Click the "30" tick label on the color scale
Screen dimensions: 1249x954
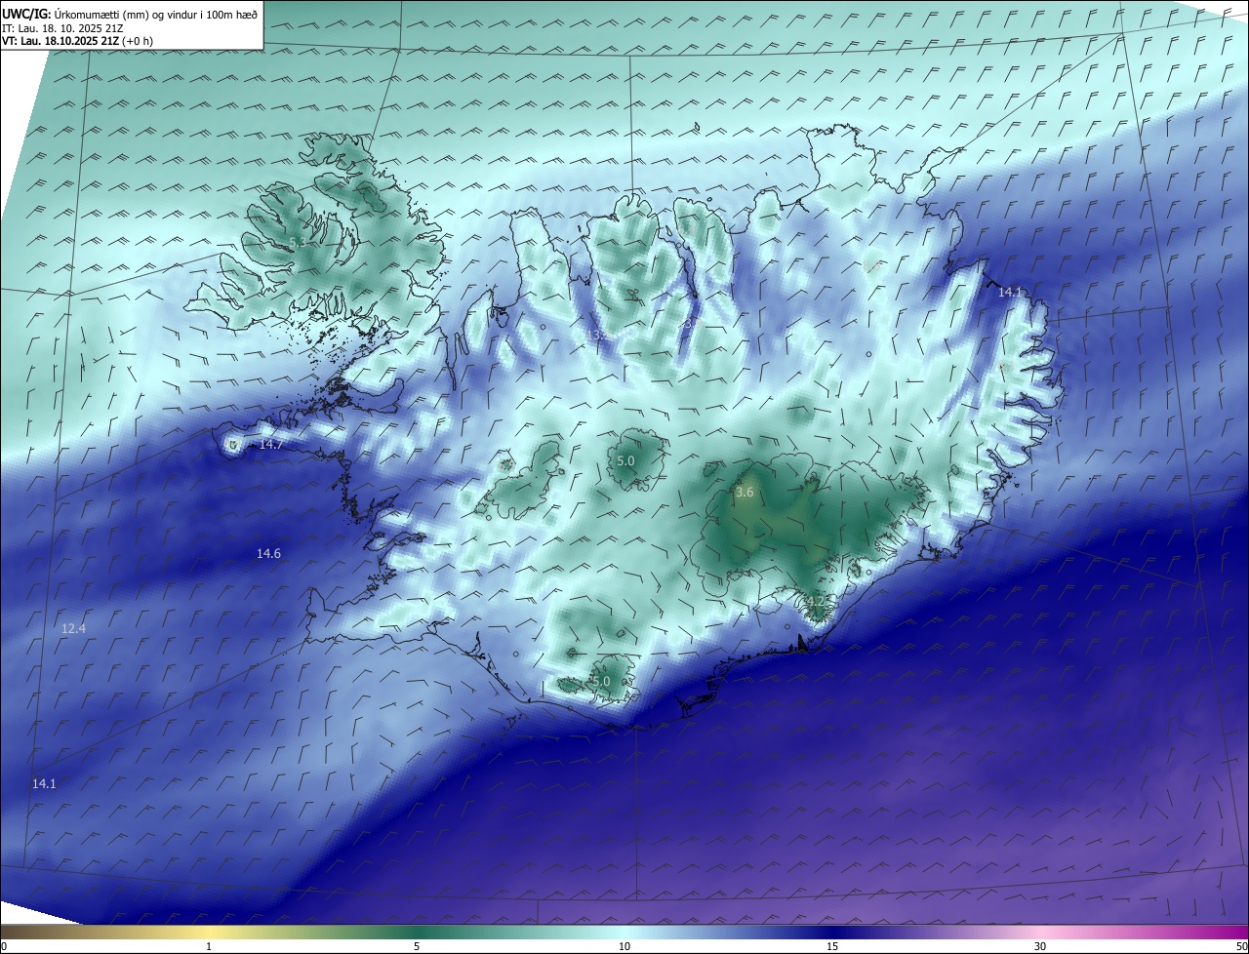[x=1040, y=946]
